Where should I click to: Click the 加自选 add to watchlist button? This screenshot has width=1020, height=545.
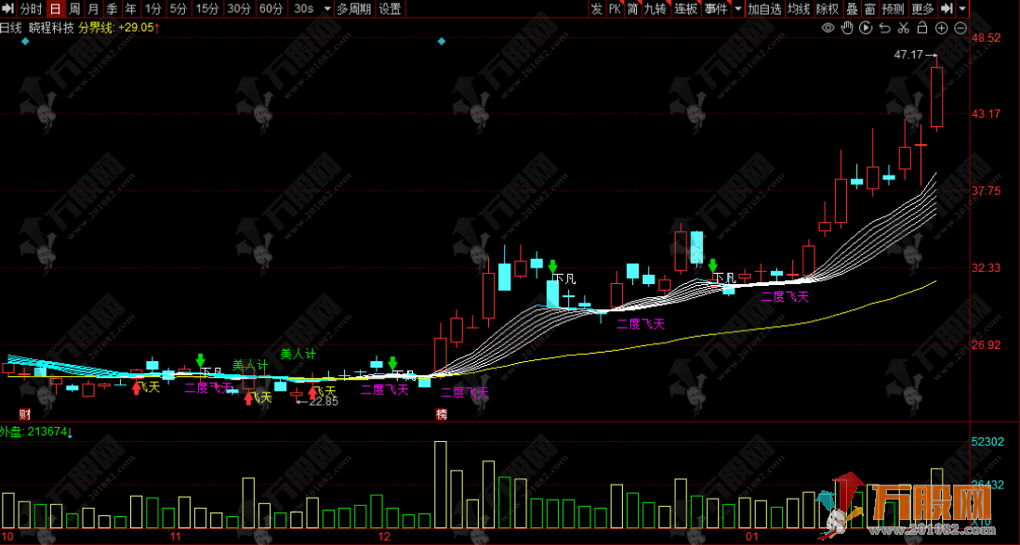click(x=764, y=8)
